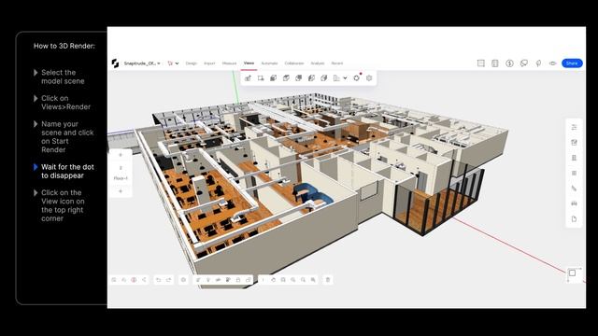The height and width of the screenshot is (336, 598).
Task: Click the render icon with red dot
Action: [357, 77]
